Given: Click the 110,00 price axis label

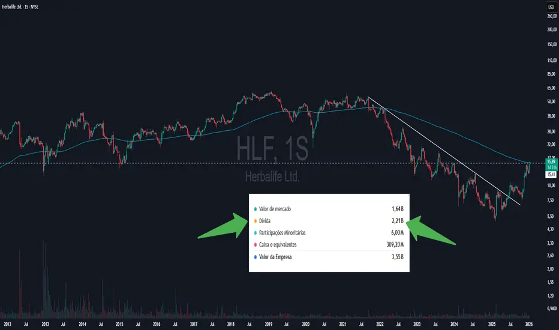Looking at the screenshot, I should [552, 61].
